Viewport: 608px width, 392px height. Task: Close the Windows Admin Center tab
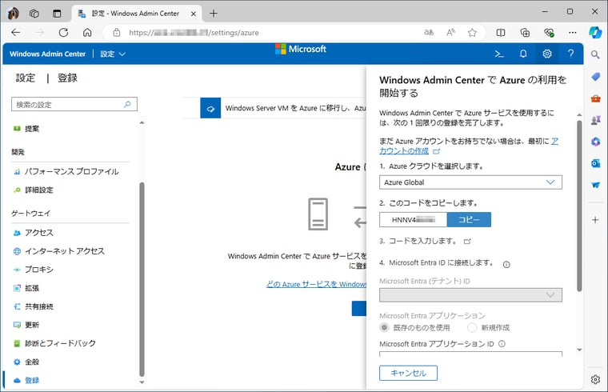[193, 14]
